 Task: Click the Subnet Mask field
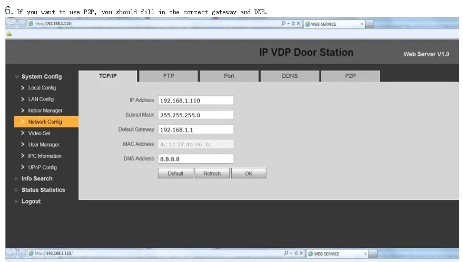tap(196, 115)
